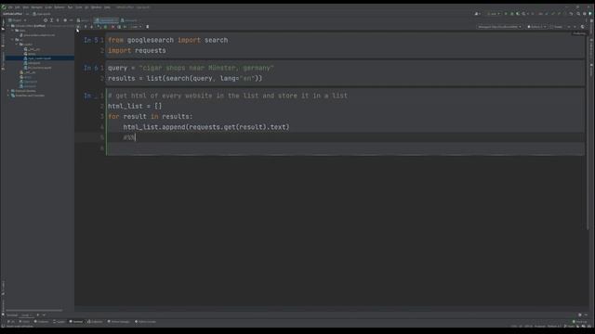The width and height of the screenshot is (595, 334).
Task: Click the green Run button in the main toolbar
Action: pos(506,14)
